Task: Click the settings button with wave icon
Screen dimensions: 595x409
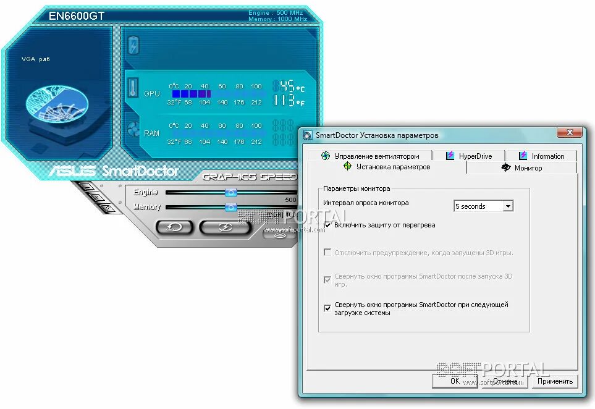Action: coord(280,235)
